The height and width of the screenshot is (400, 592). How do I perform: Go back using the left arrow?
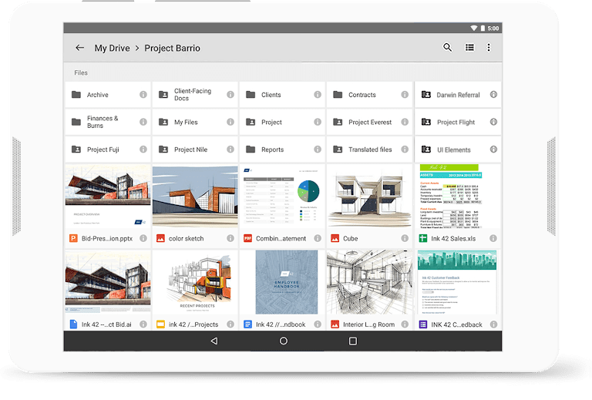pyautogui.click(x=79, y=48)
